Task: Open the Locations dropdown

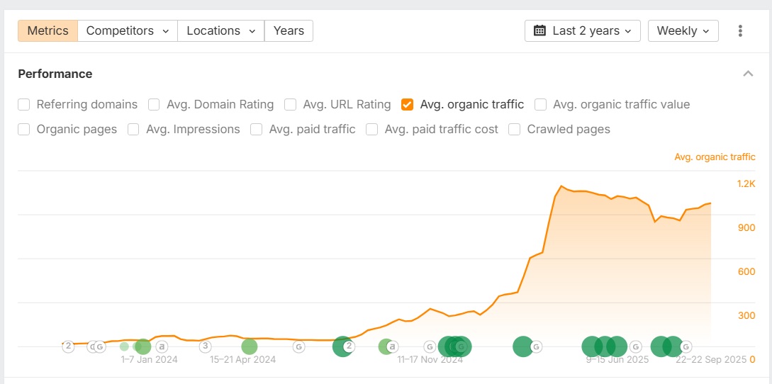Action: 220,31
